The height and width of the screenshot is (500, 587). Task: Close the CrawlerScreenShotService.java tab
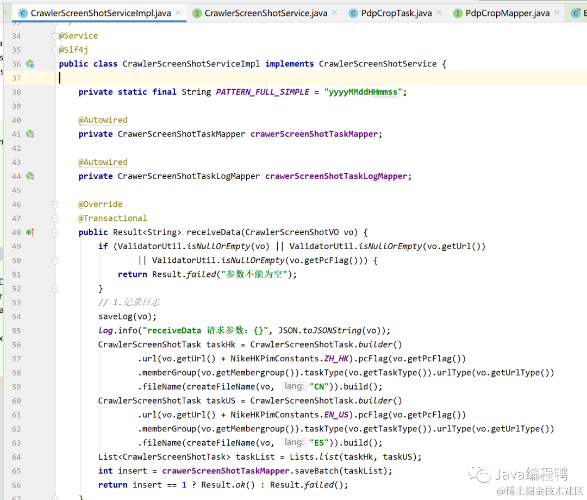[x=335, y=13]
